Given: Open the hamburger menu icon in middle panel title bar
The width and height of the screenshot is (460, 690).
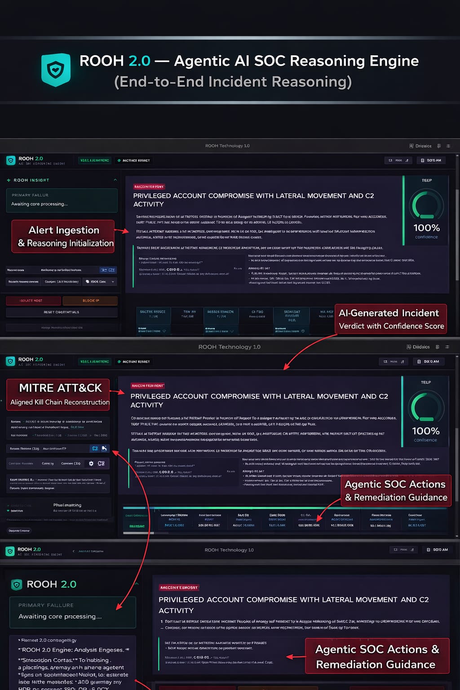Looking at the screenshot, I should [x=447, y=347].
